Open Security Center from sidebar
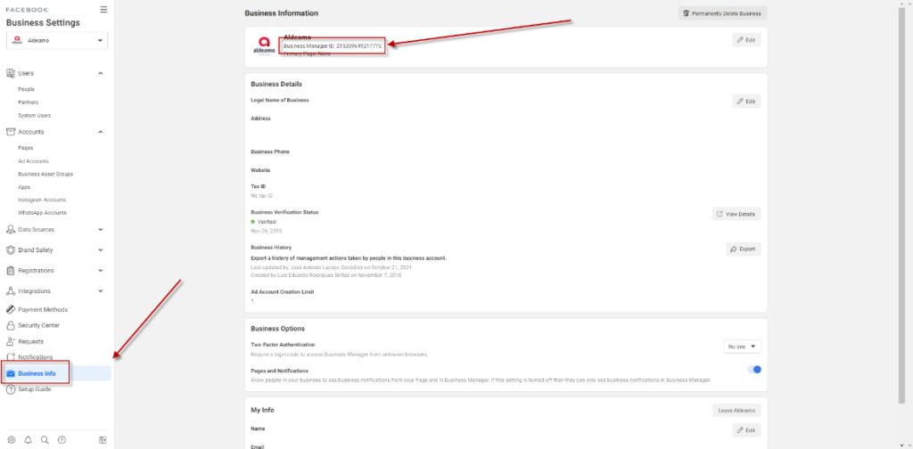Screen dimensions: 913x449 [x=38, y=325]
